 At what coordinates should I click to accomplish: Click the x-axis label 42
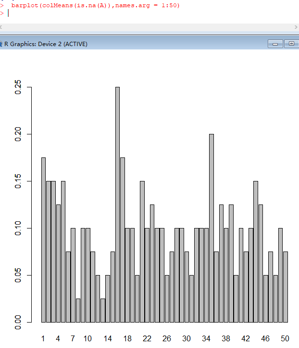click(246, 339)
